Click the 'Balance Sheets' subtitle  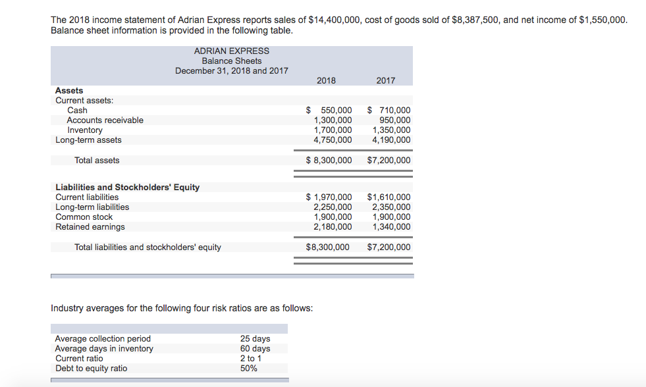pos(232,61)
